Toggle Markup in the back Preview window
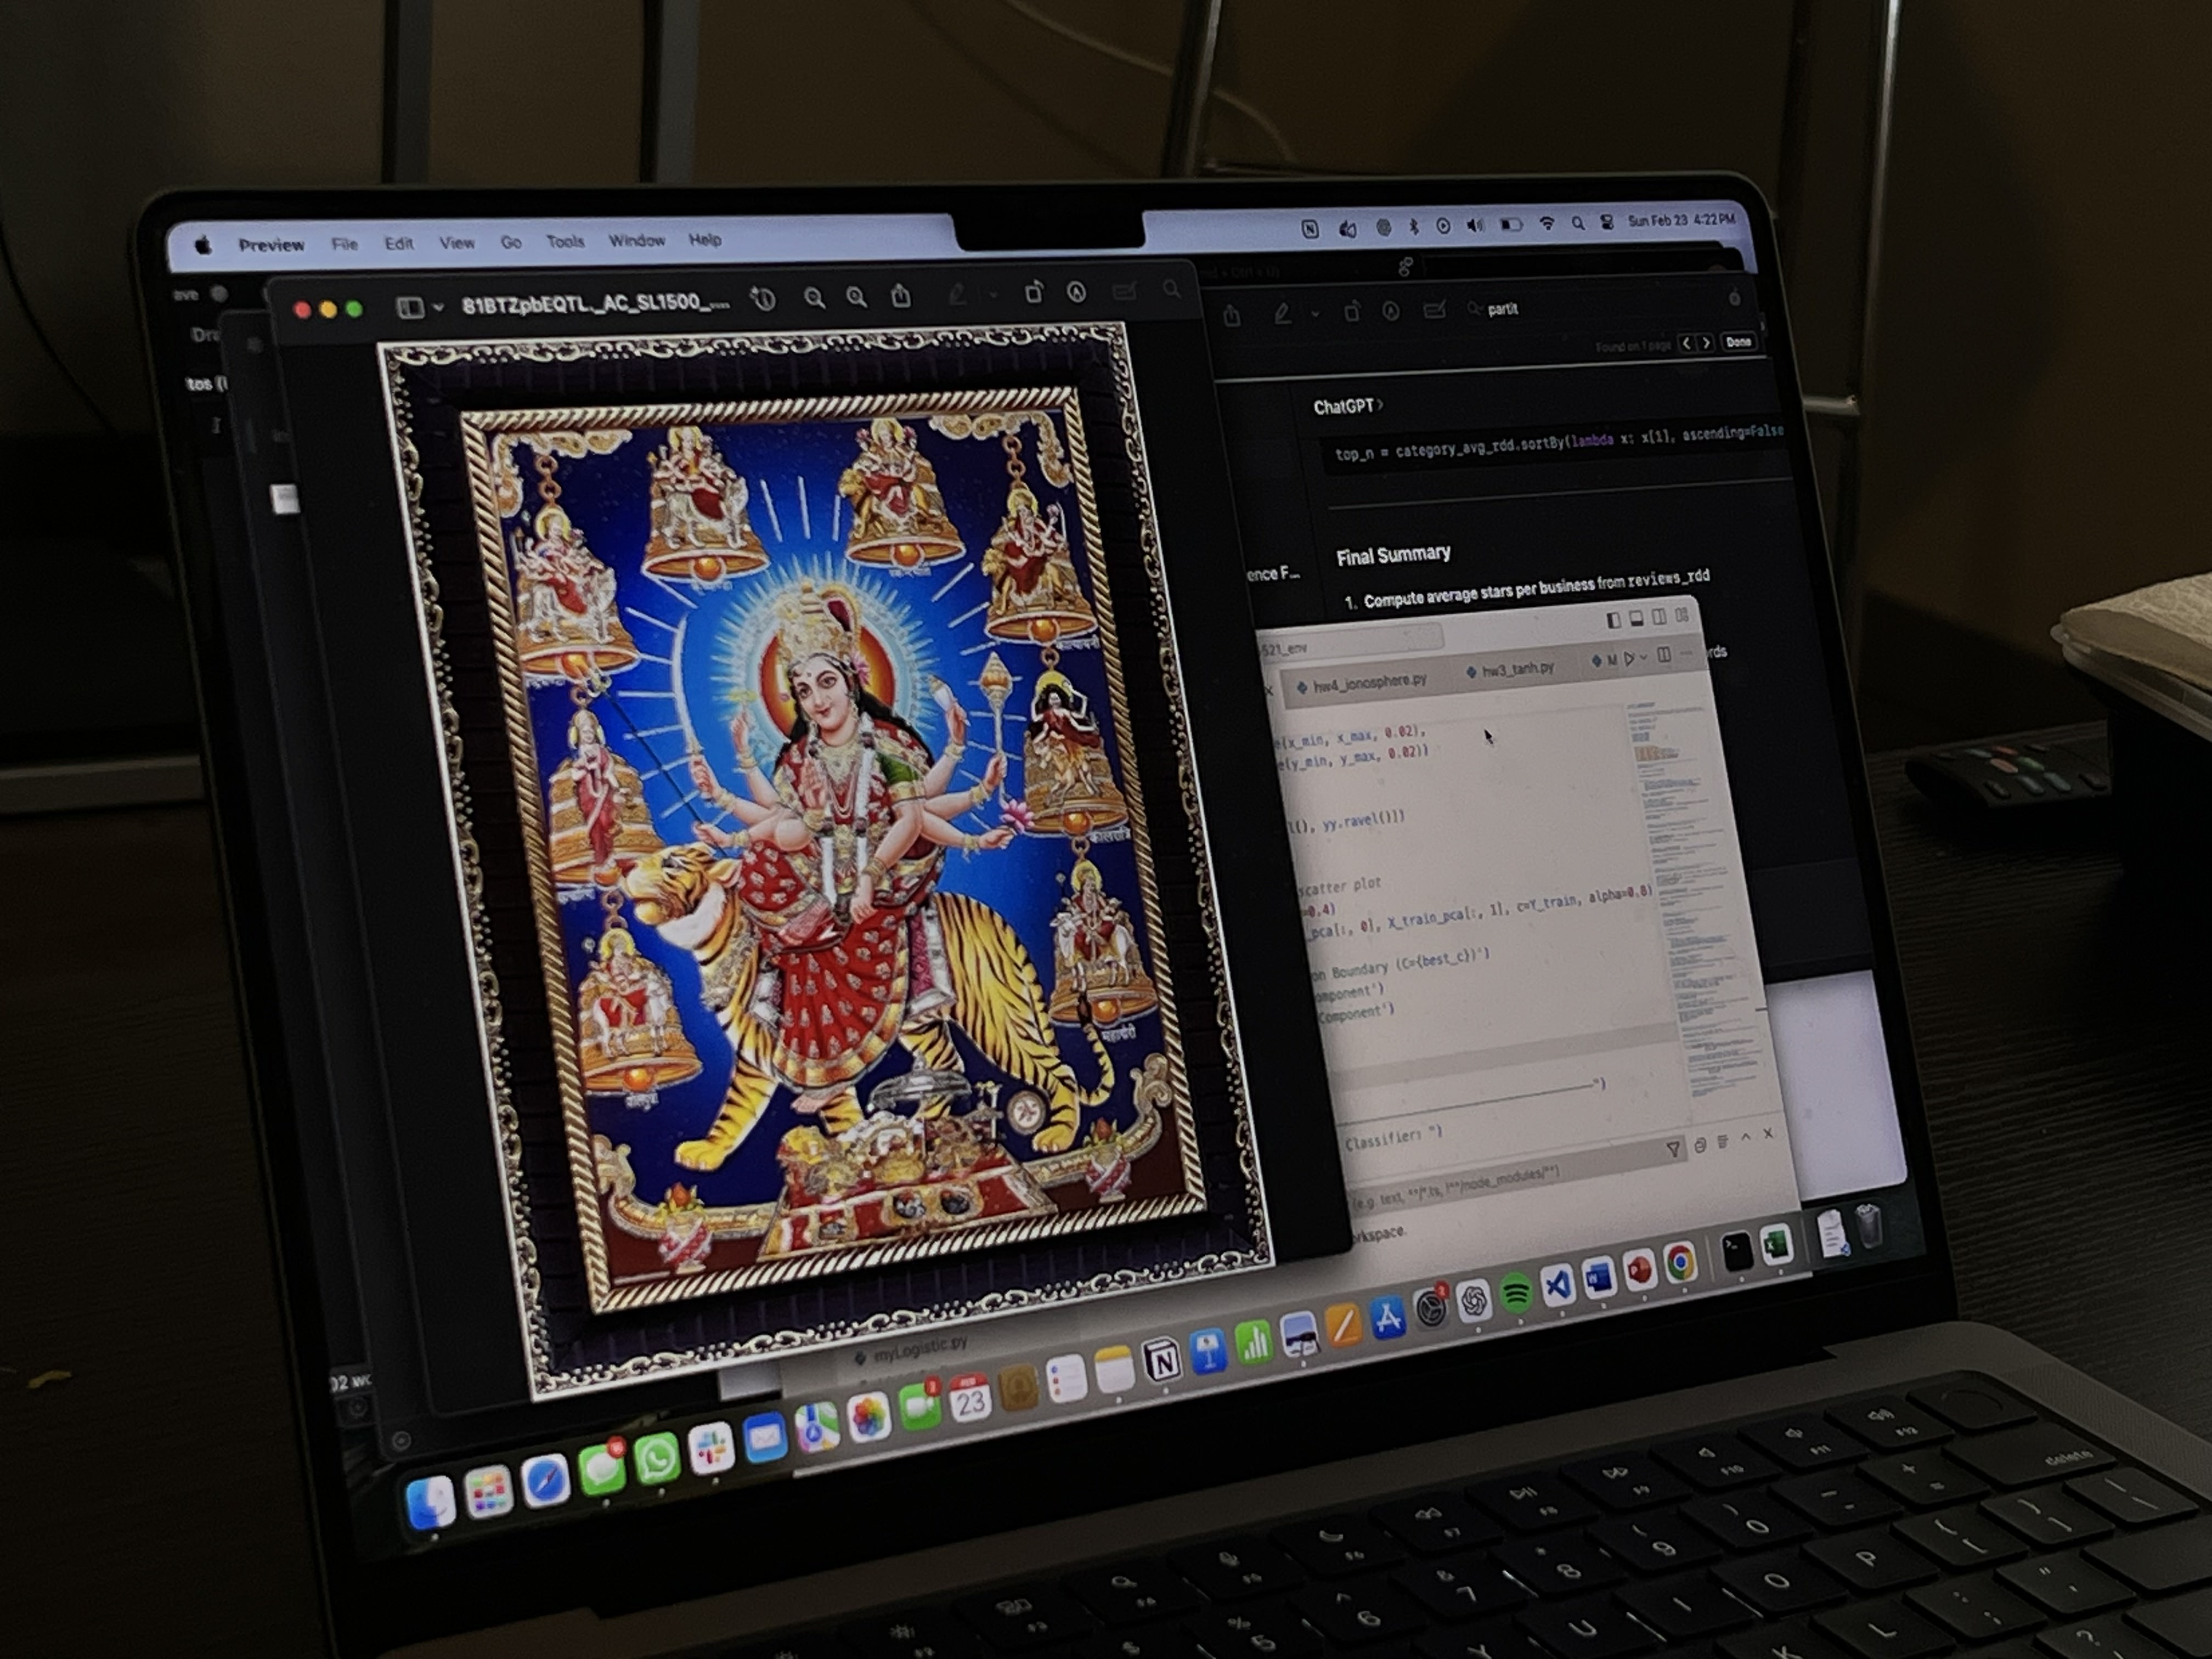Screen dimensions: 2212x1659 tap(1391, 311)
